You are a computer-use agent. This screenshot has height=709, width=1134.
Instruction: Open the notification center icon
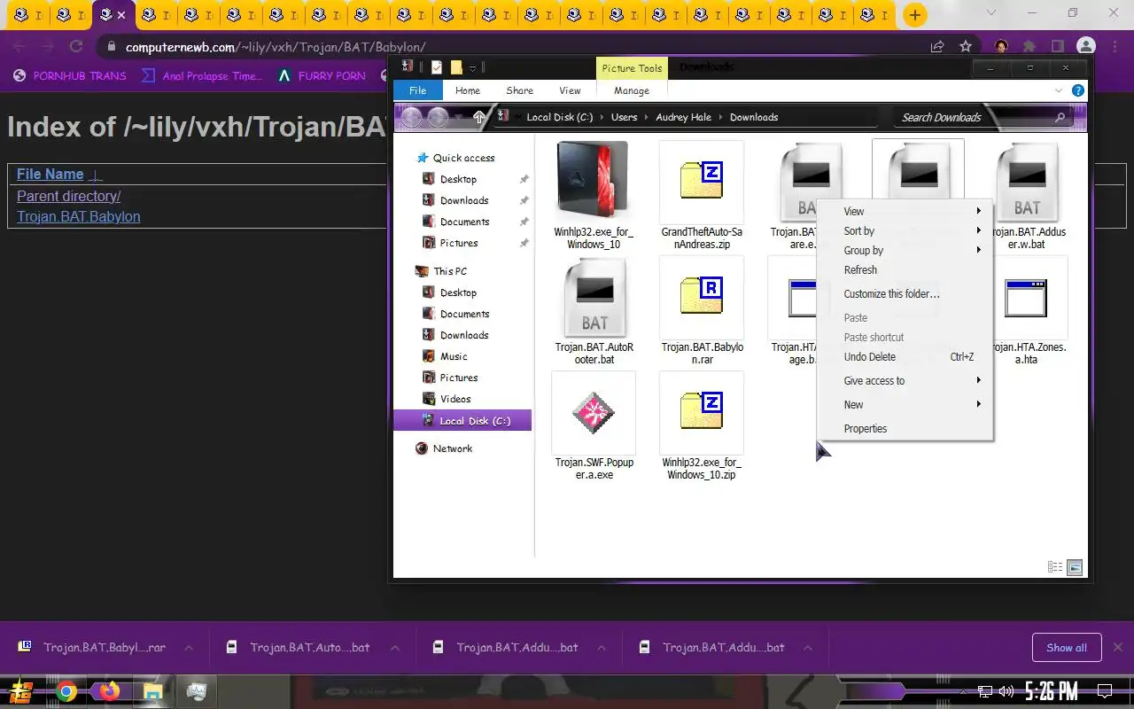tap(1105, 691)
